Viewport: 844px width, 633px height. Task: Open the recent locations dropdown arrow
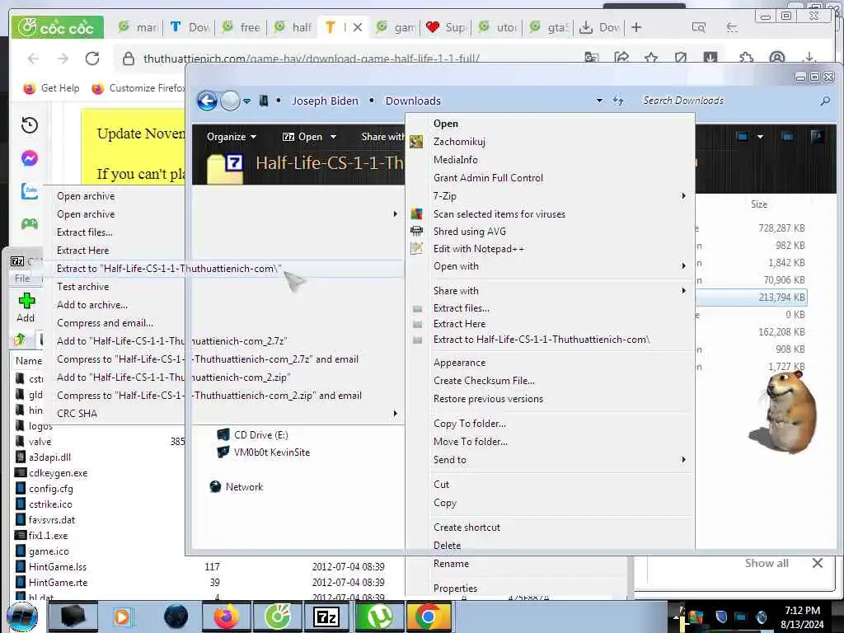point(246,101)
